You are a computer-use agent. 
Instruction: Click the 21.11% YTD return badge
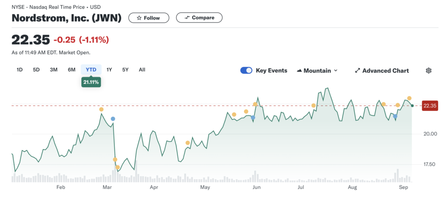[91, 82]
